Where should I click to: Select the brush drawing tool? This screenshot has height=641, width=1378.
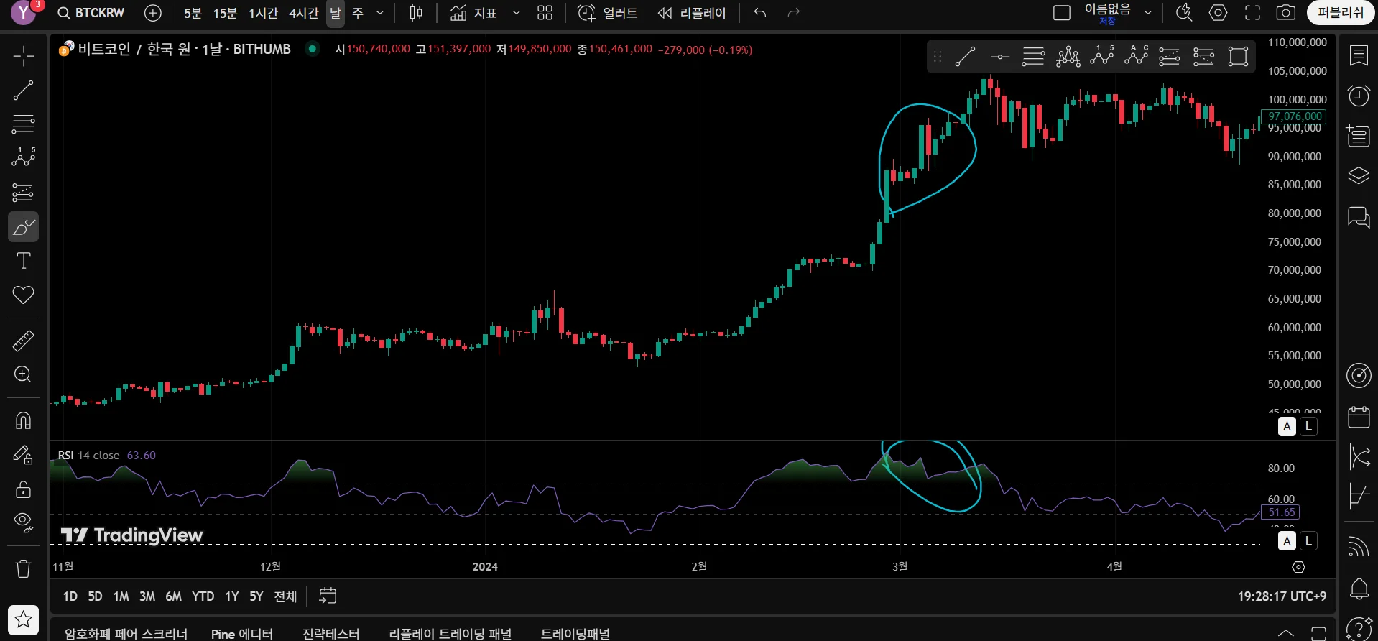(23, 227)
